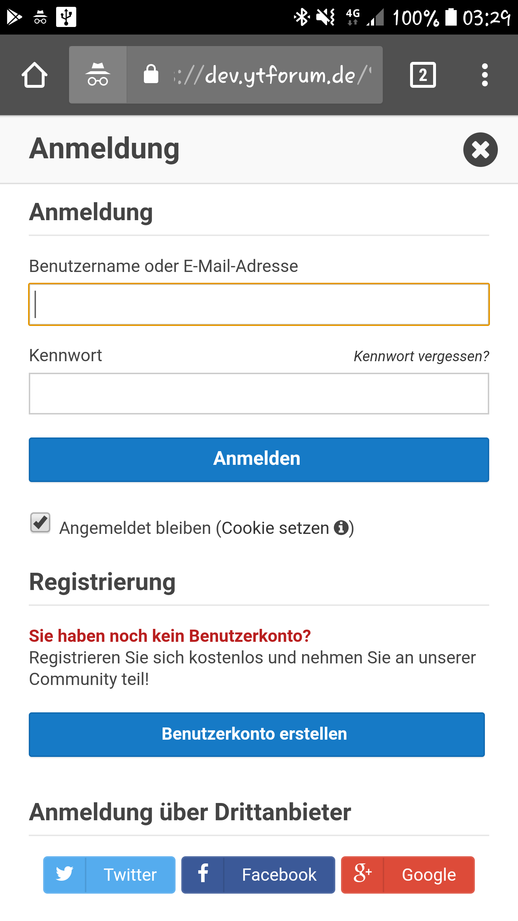The image size is (518, 921).
Task: Click the Kennwort password field
Action: pyautogui.click(x=259, y=394)
